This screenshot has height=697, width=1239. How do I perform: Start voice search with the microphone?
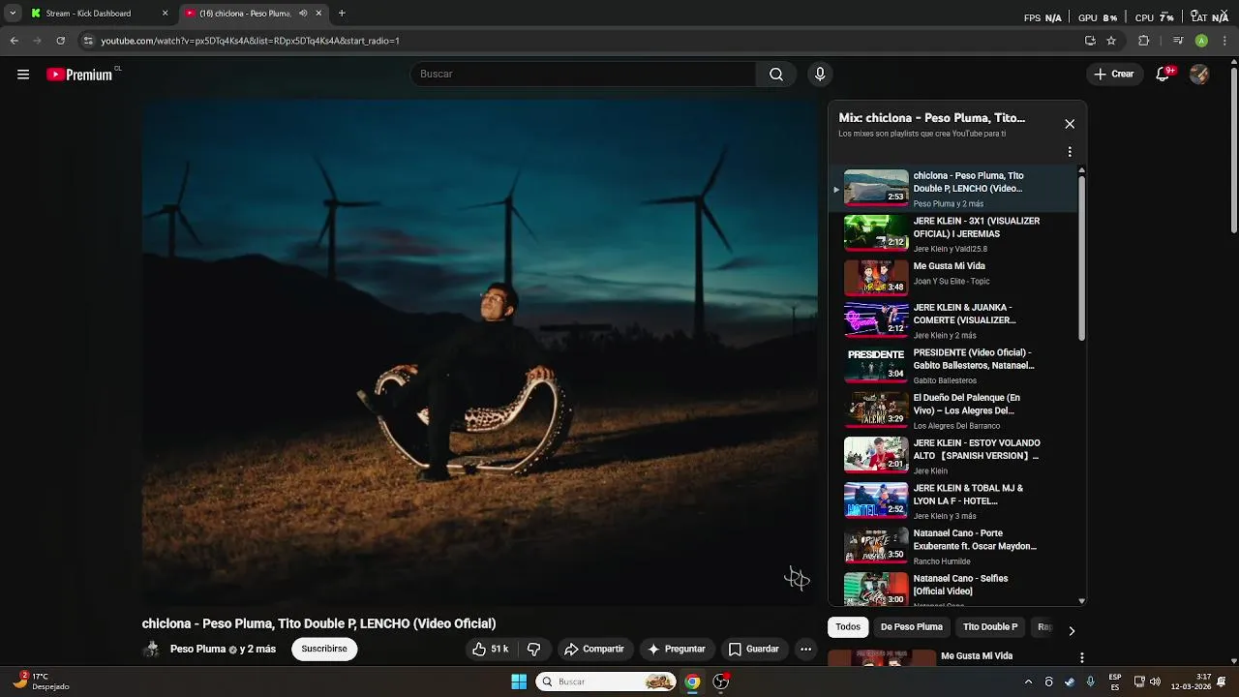pos(820,75)
